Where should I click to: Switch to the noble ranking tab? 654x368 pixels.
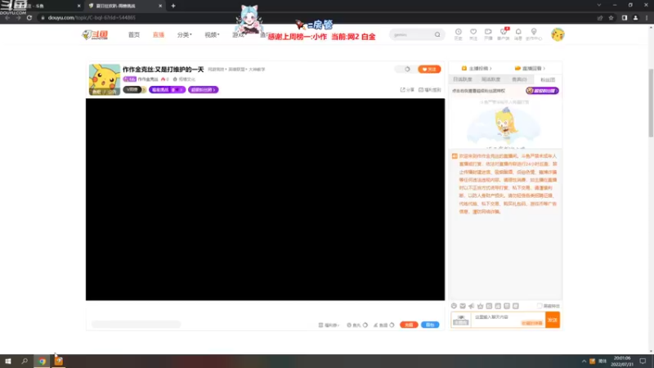click(x=519, y=79)
